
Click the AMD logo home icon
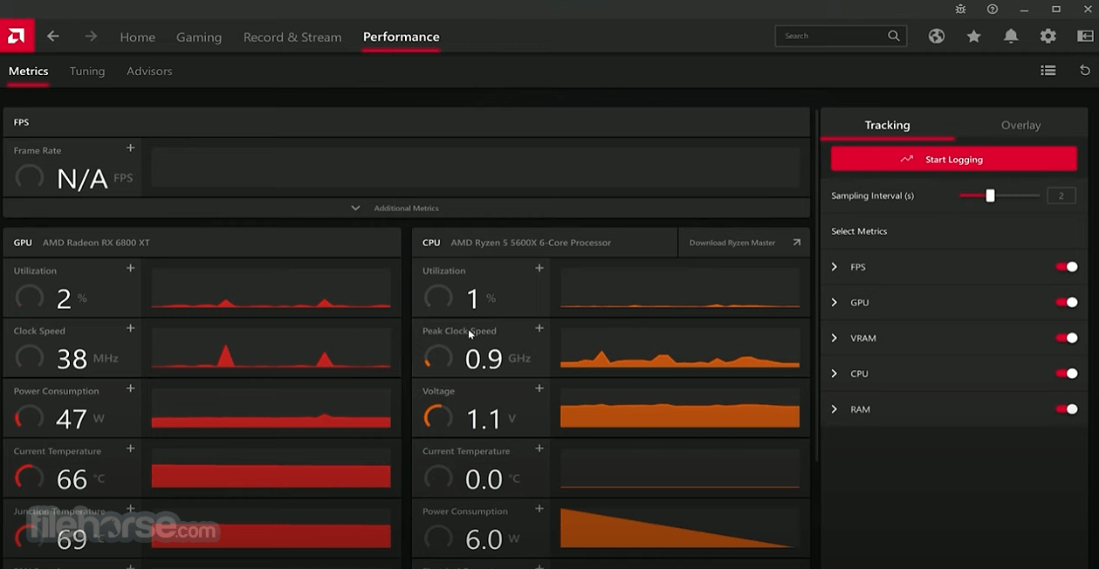tap(17, 36)
